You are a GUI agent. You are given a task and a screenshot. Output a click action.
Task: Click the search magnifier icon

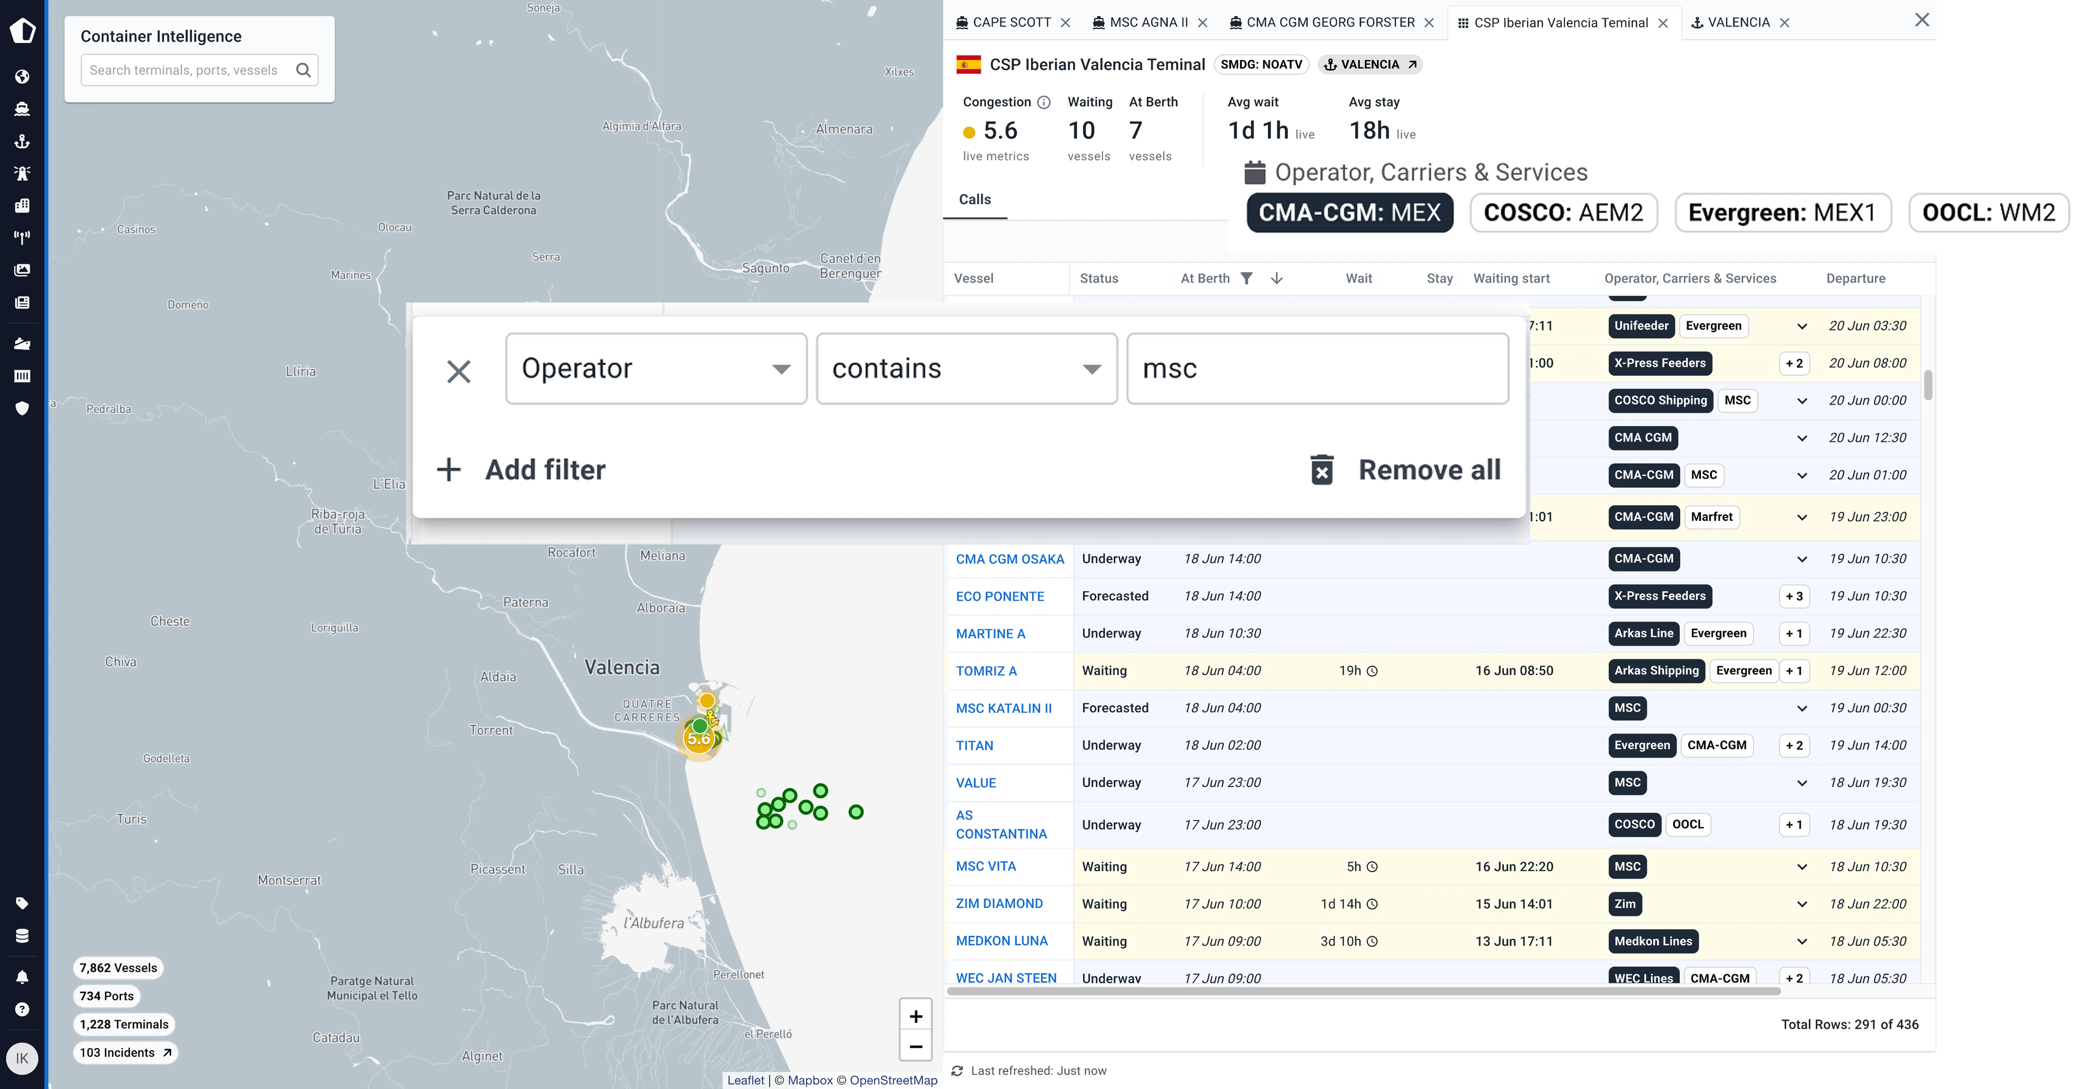pos(303,70)
